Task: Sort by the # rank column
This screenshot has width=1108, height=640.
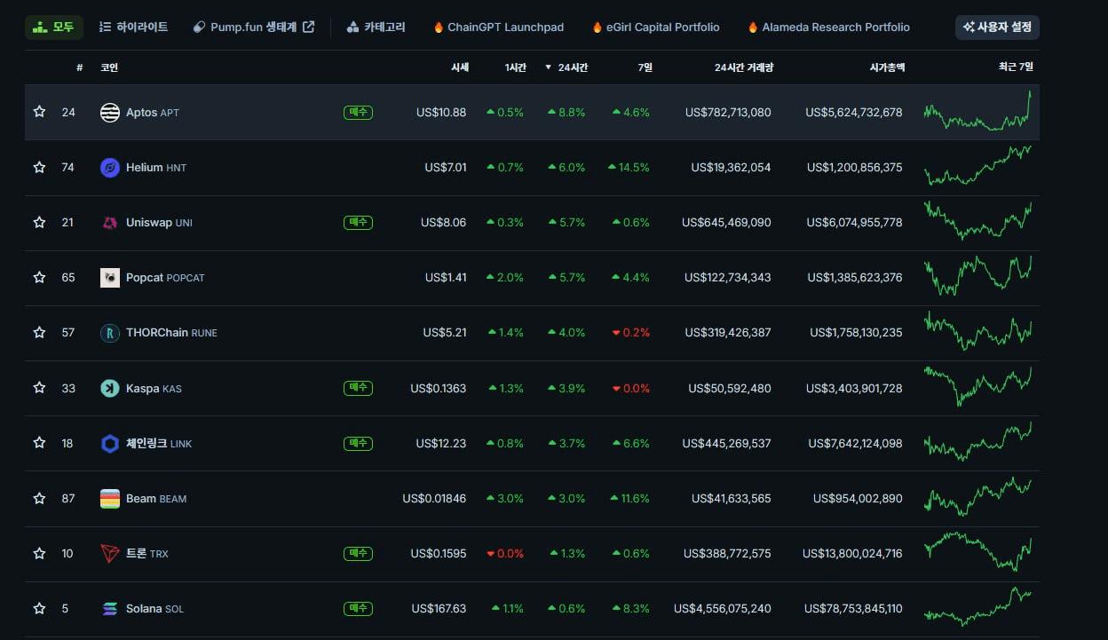Action: (x=80, y=67)
